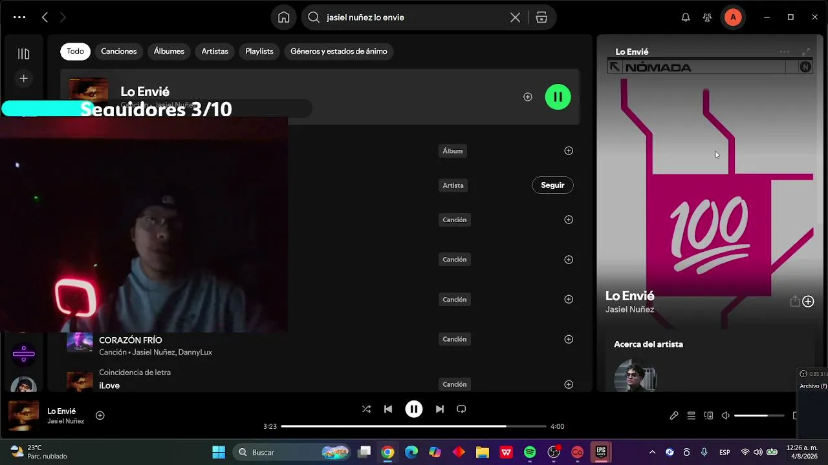This screenshot has height=465, width=828.
Task: Show lyrics with the microphone icon
Action: (x=674, y=415)
